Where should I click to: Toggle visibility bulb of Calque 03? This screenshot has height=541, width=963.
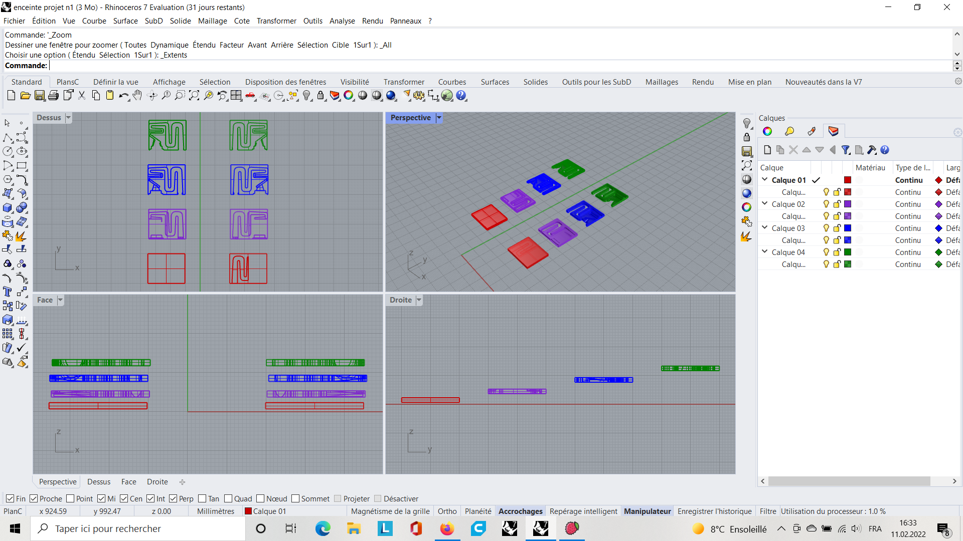point(826,228)
